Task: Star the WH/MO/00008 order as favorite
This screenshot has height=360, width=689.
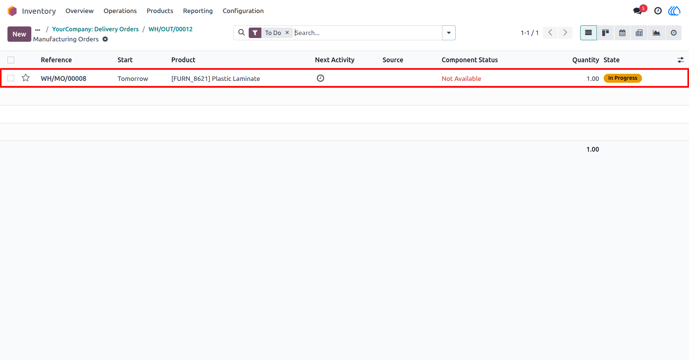Action: pyautogui.click(x=26, y=78)
